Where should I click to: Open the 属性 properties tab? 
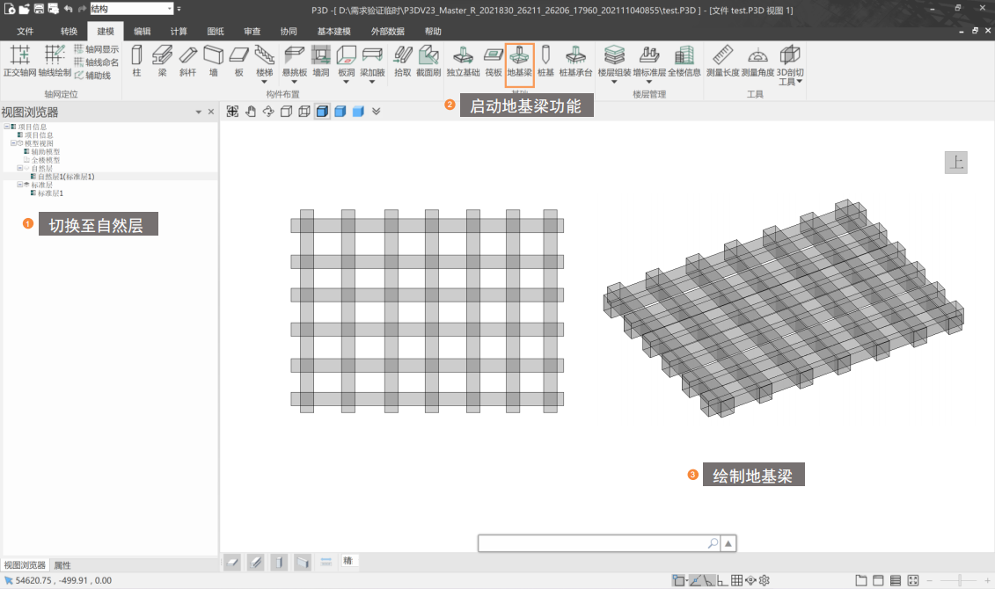click(x=62, y=565)
